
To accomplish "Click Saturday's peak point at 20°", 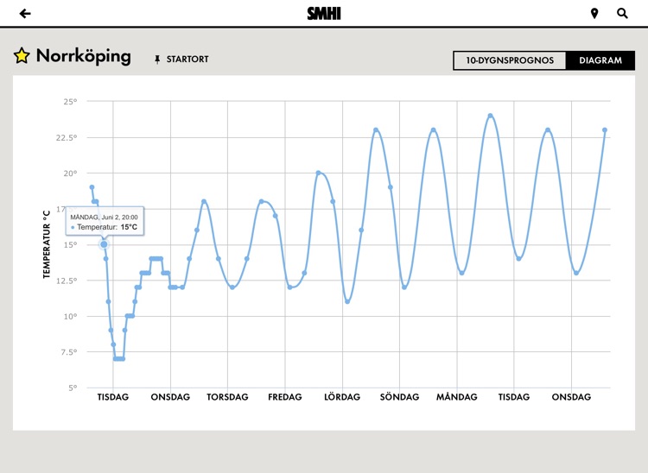I will [x=318, y=173].
